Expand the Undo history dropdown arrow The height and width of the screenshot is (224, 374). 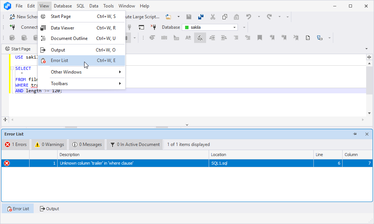(259, 17)
